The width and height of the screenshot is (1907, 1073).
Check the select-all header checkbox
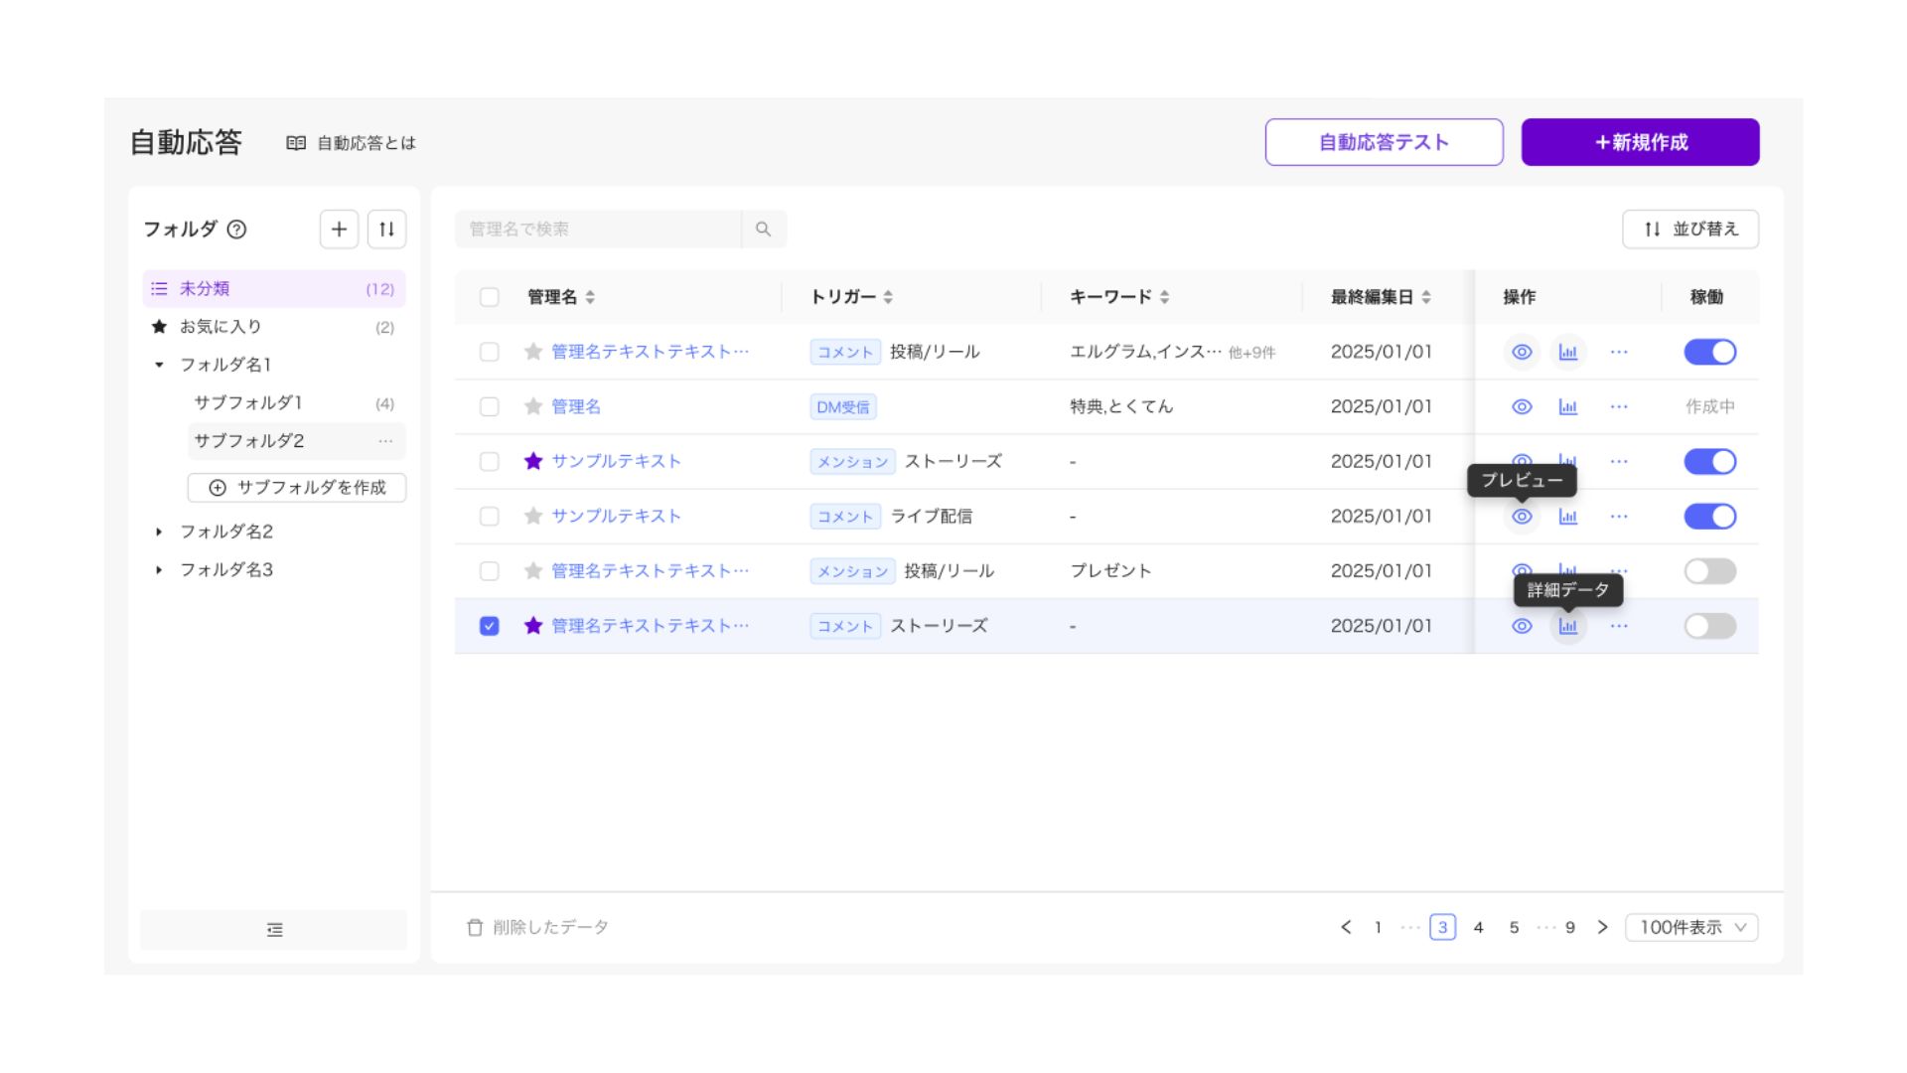[x=489, y=297]
